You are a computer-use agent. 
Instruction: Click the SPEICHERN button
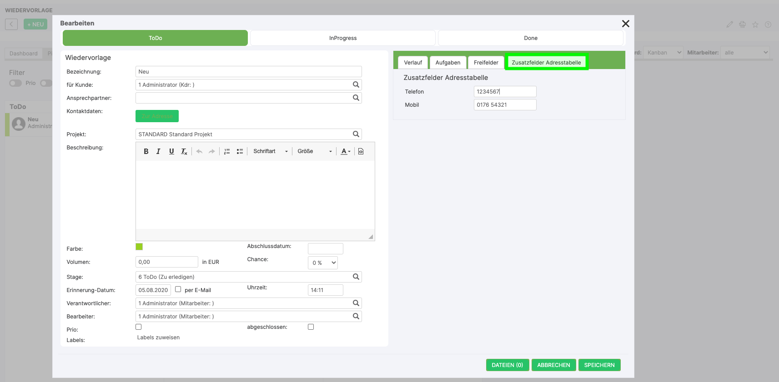tap(599, 365)
